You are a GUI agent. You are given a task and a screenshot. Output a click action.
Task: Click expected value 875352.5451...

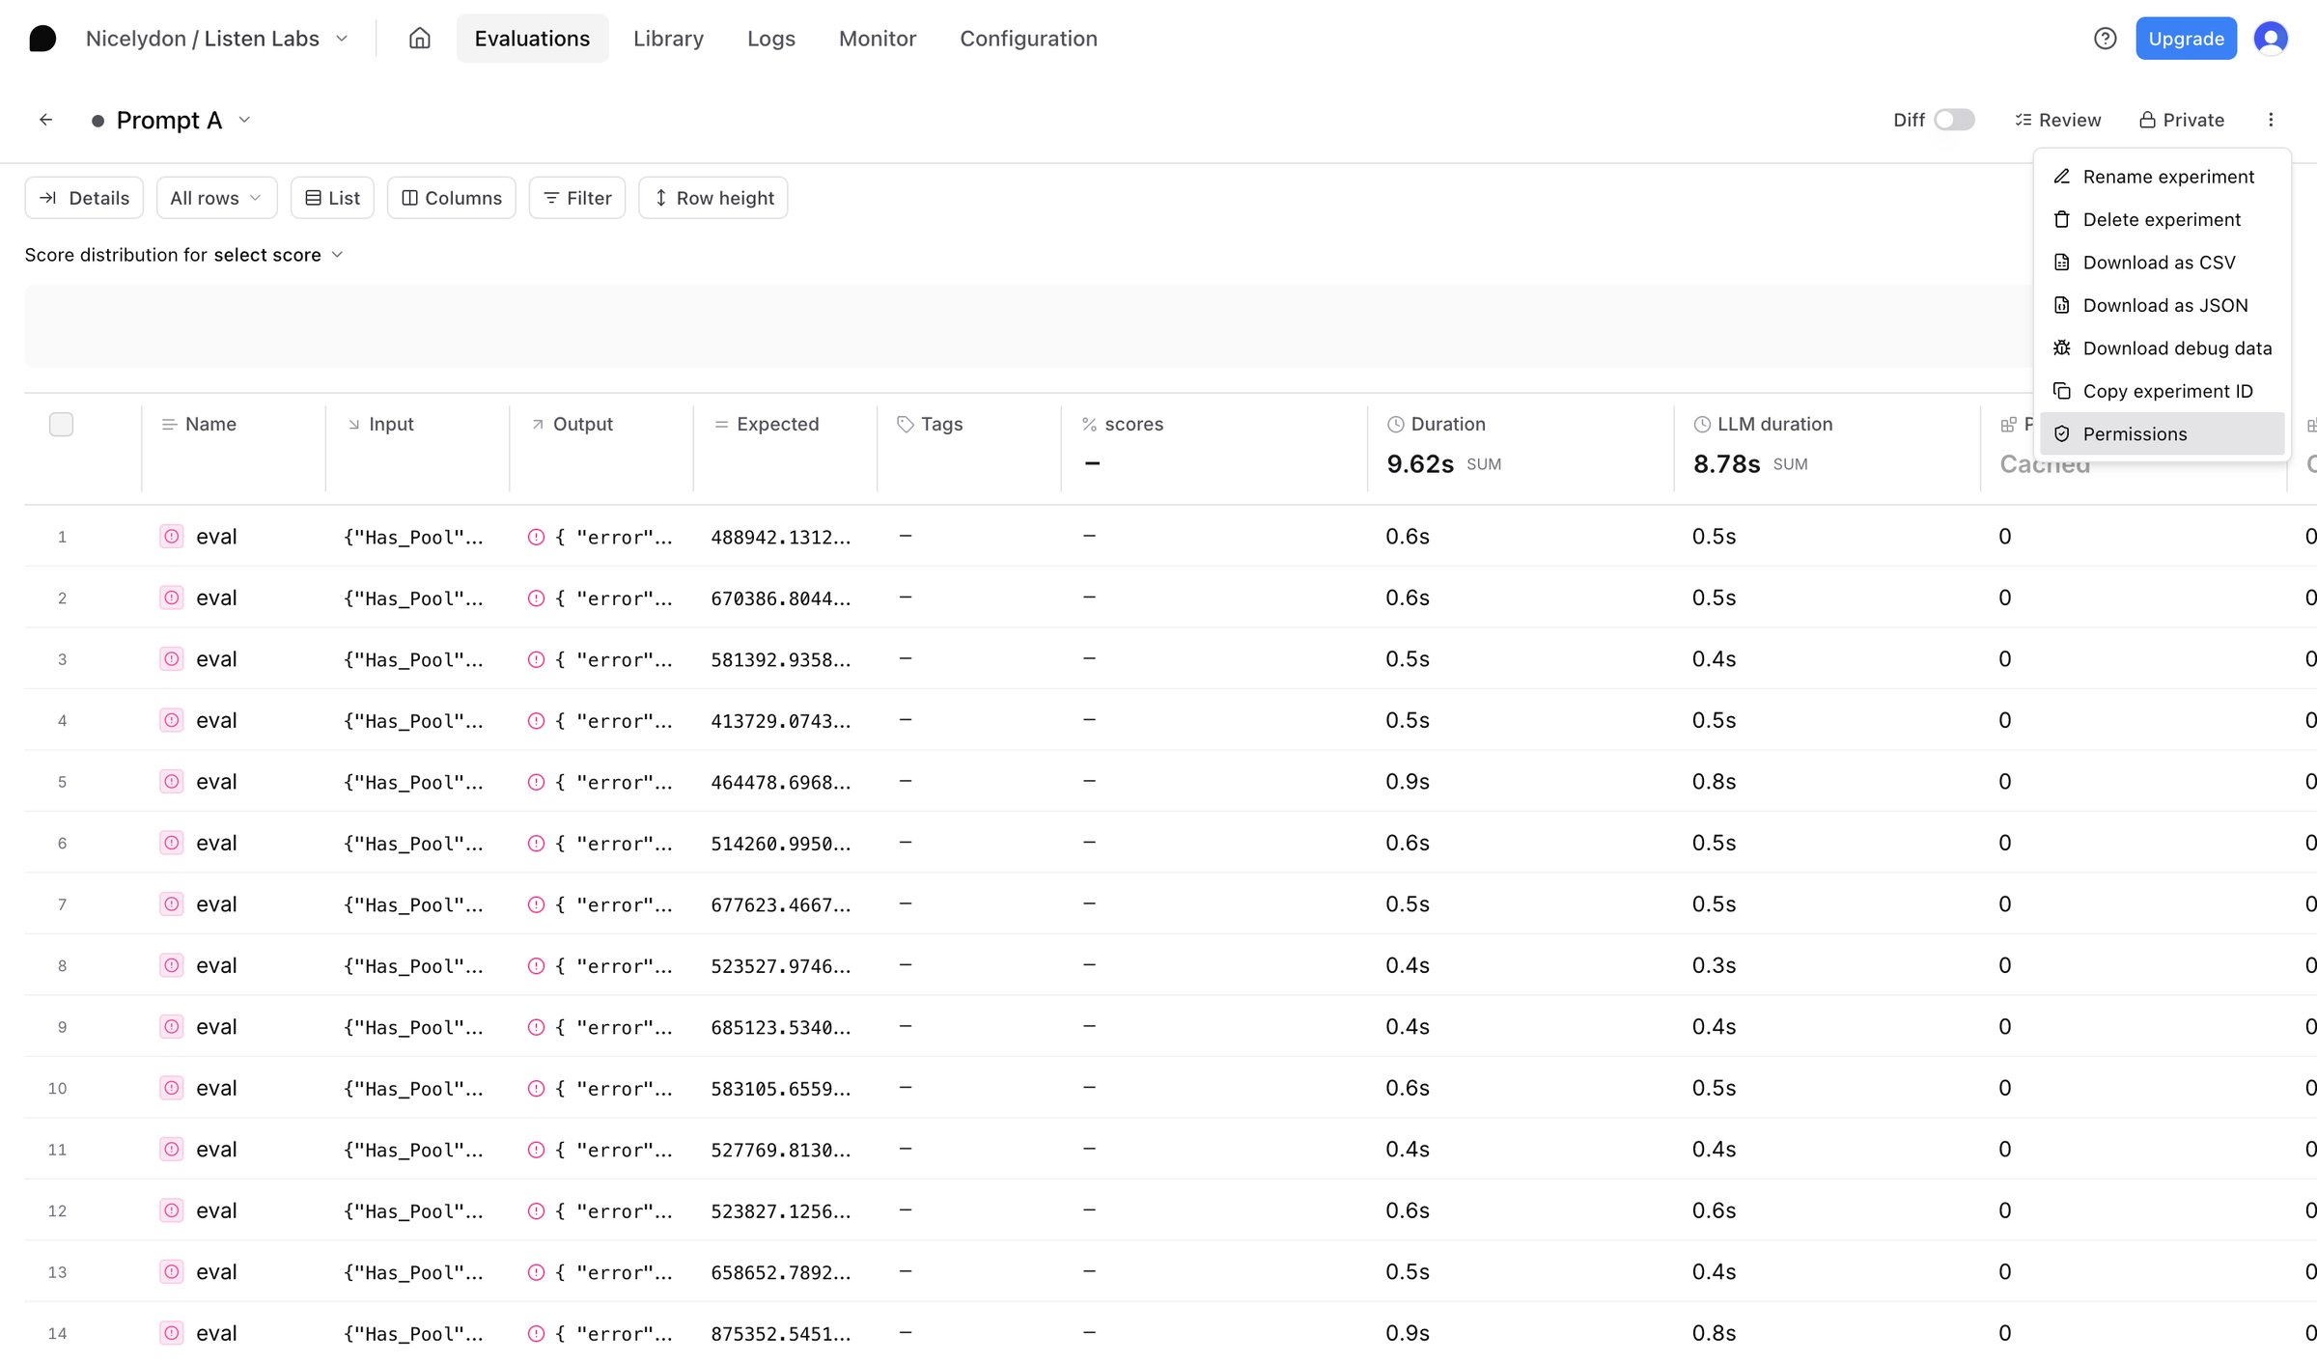point(781,1333)
